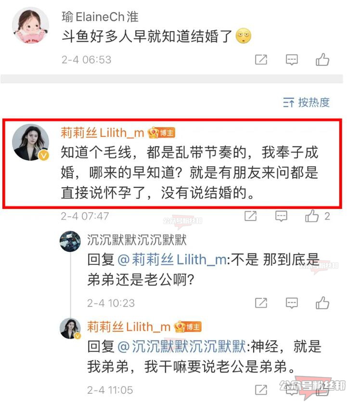Like 沉沉默默沉沉默默's reply at 2-4 10:23
Screen dimensions: 347x402
(322, 303)
